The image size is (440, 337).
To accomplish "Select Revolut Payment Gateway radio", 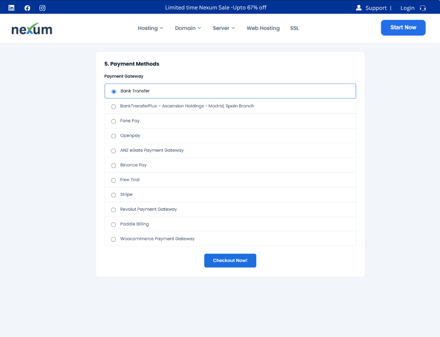I will pos(113,210).
